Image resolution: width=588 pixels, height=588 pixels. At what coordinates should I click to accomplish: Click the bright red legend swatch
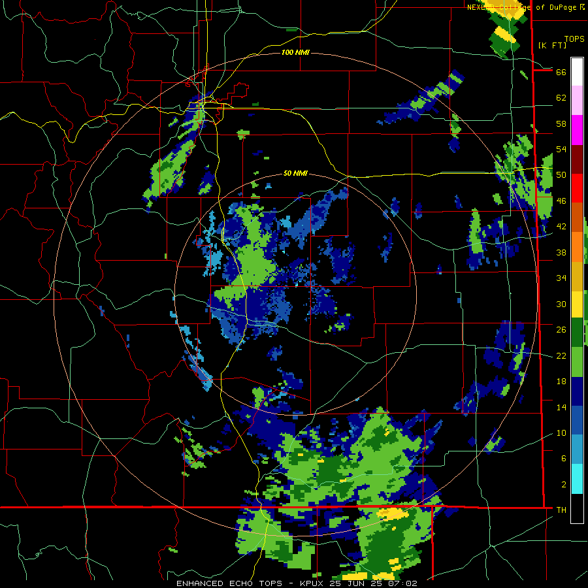[x=577, y=188]
